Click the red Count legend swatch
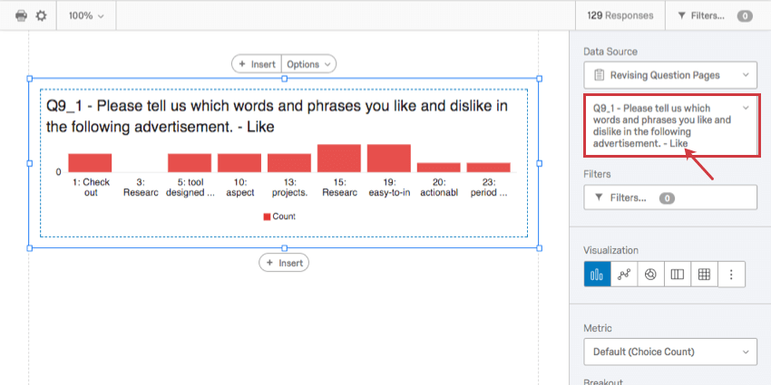Screen dimensions: 771x385 coord(267,217)
